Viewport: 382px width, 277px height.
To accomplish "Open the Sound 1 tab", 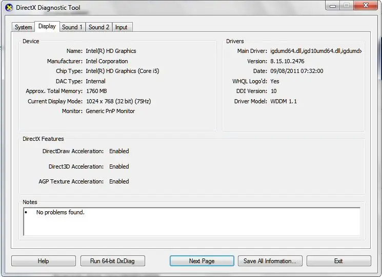I will [x=72, y=27].
